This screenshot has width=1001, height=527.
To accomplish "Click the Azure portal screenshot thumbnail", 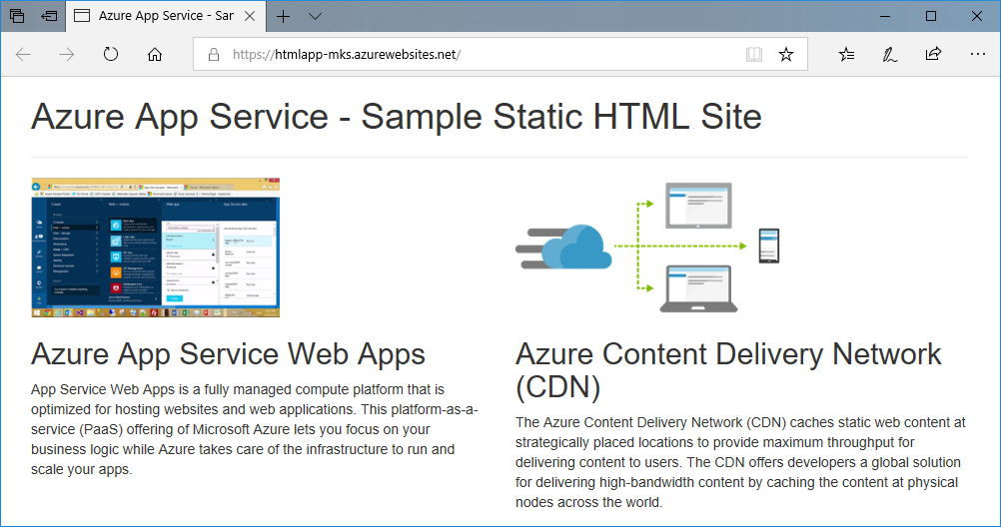I will pos(155,248).
